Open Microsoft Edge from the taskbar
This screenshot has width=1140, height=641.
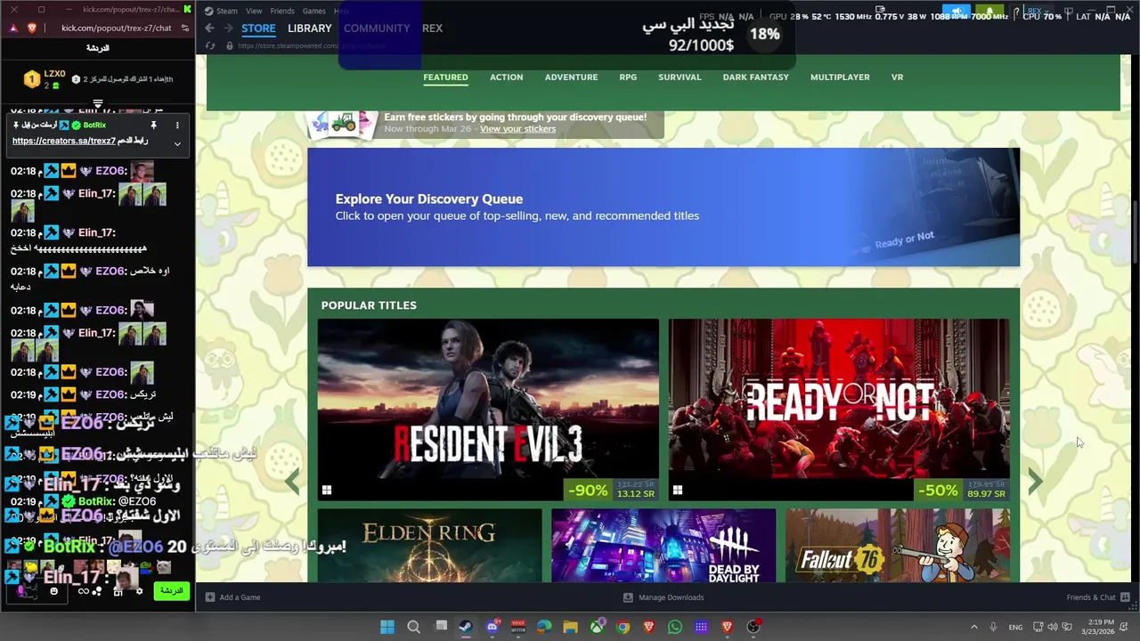click(544, 627)
